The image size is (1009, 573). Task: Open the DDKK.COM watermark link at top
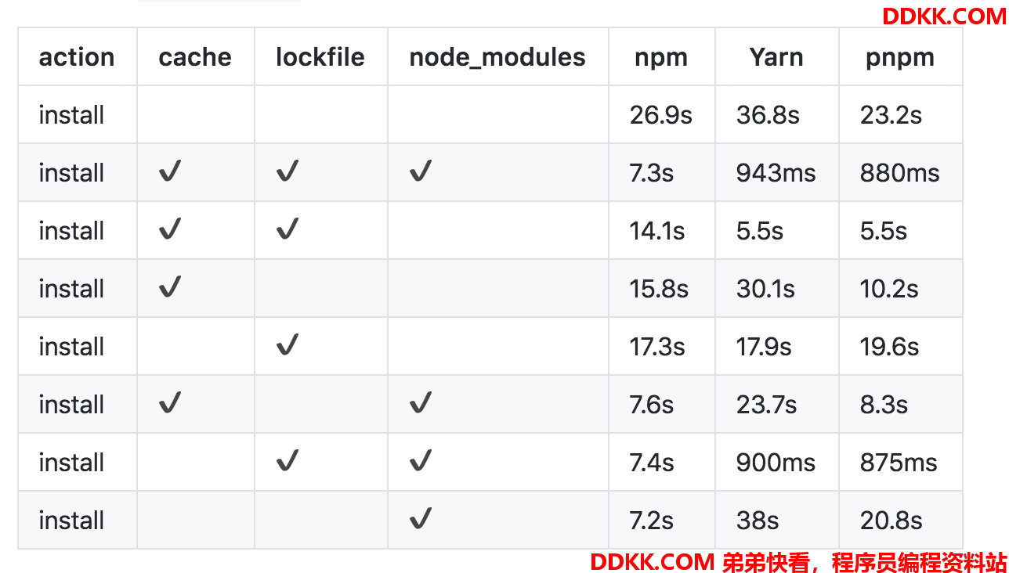click(x=944, y=16)
